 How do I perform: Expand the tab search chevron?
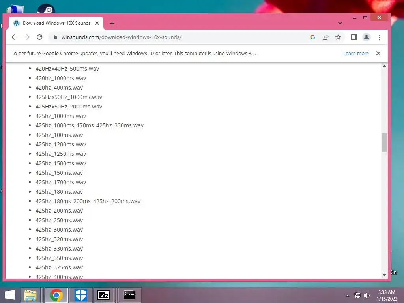coord(340,23)
